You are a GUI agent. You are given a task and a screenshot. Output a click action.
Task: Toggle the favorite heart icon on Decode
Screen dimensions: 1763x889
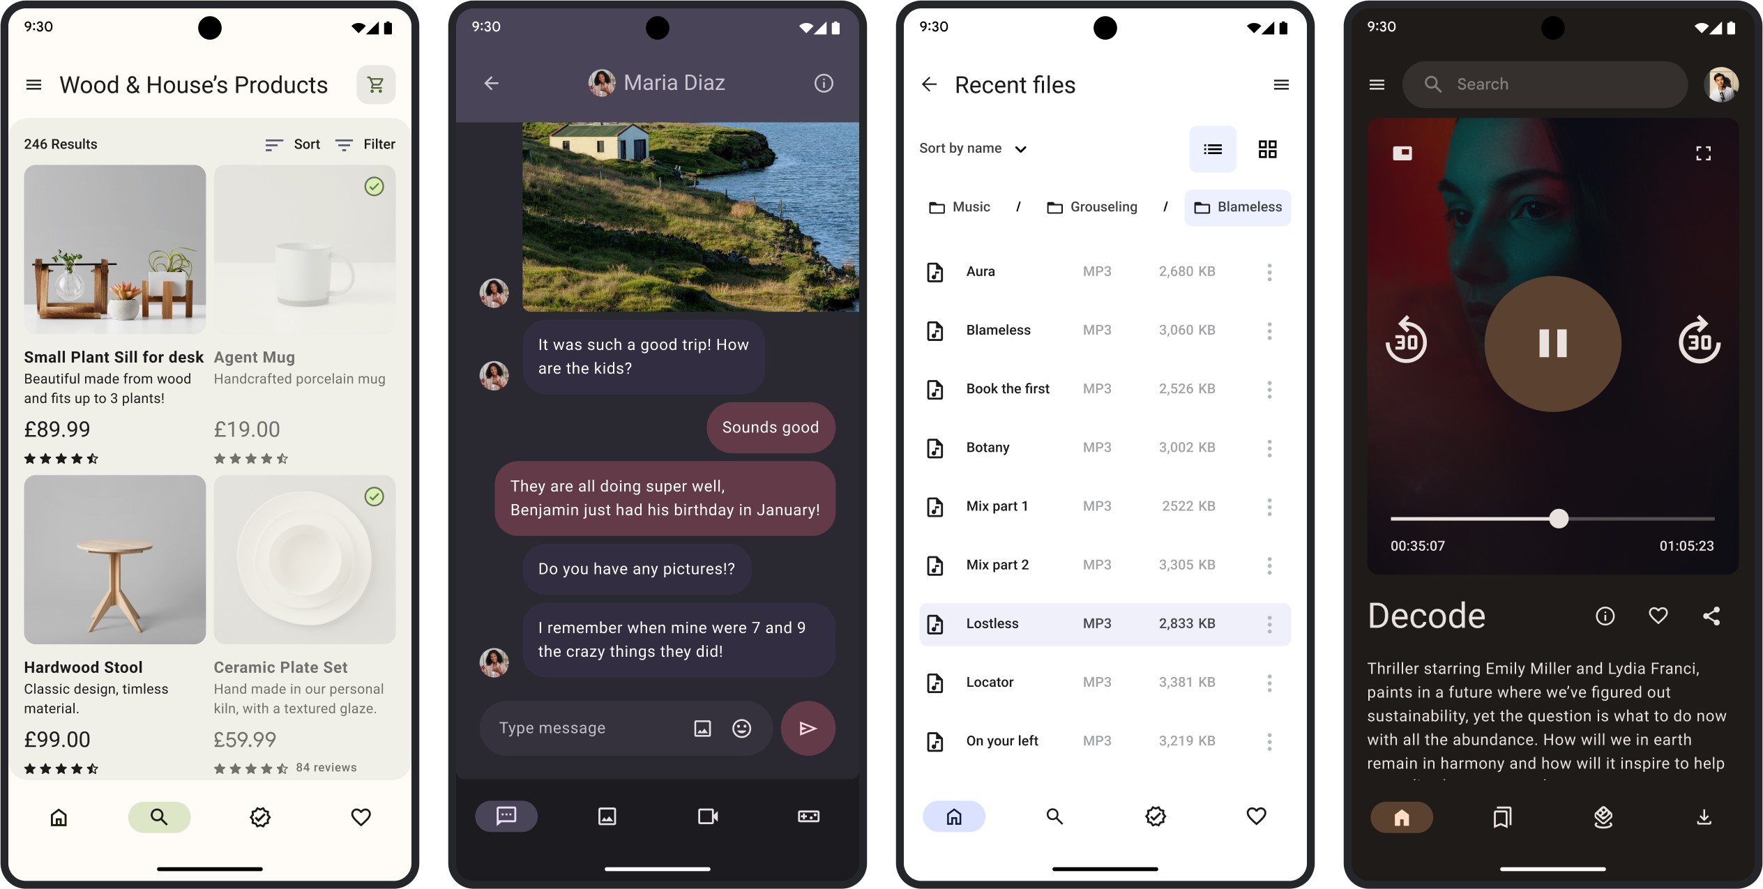(x=1658, y=616)
